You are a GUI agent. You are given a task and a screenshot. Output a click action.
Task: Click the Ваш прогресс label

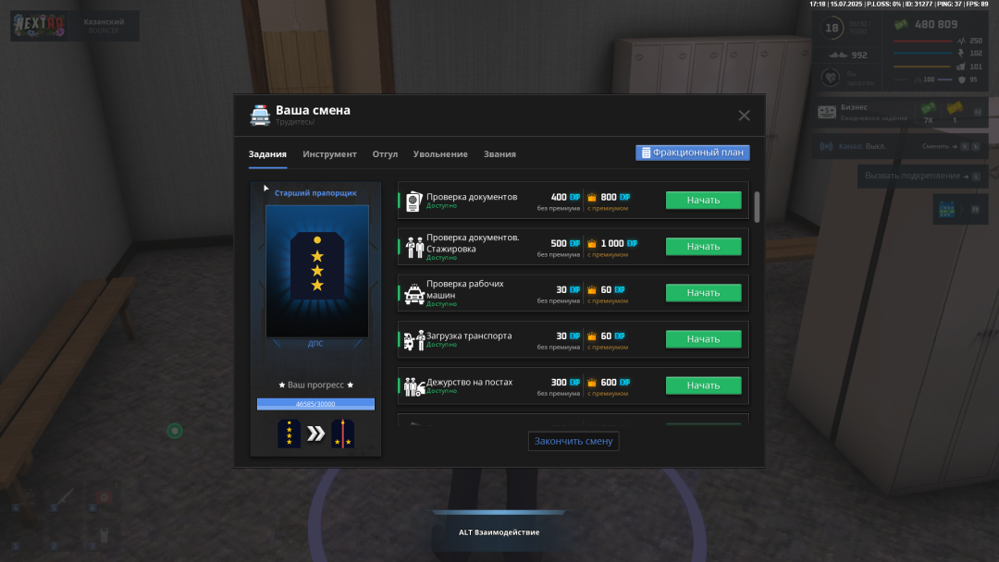[315, 385]
